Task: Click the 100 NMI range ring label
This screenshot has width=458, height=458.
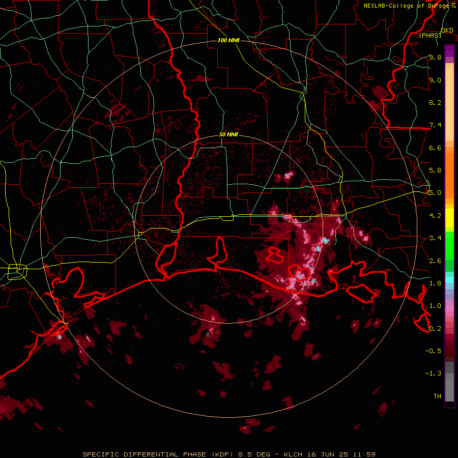Action: (x=228, y=40)
